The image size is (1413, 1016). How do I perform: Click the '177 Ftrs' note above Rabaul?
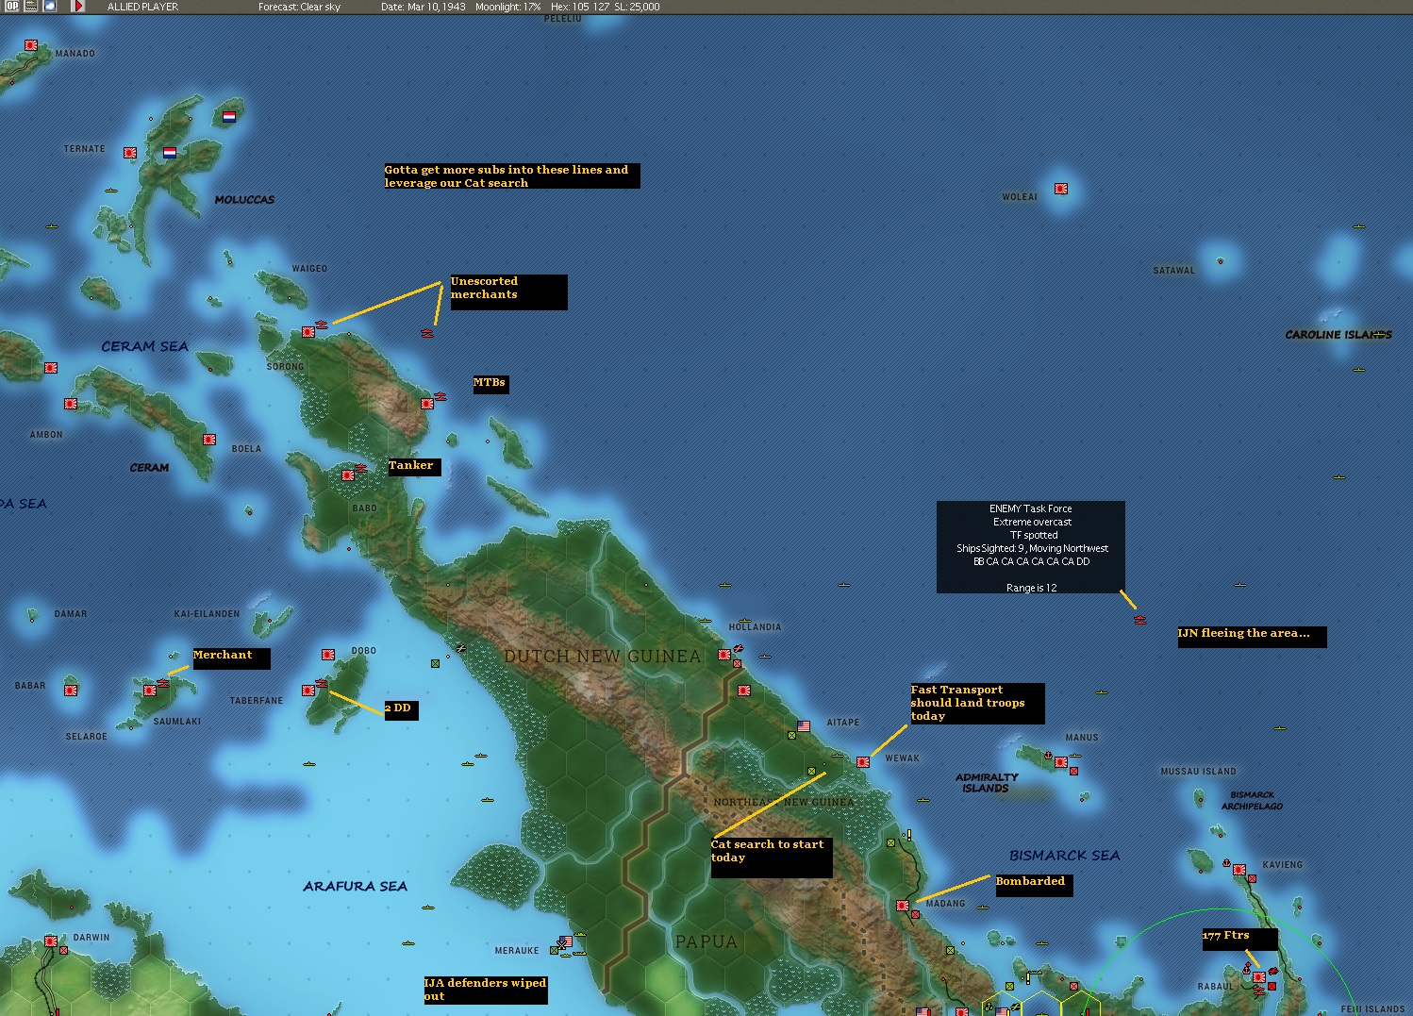tap(1239, 940)
